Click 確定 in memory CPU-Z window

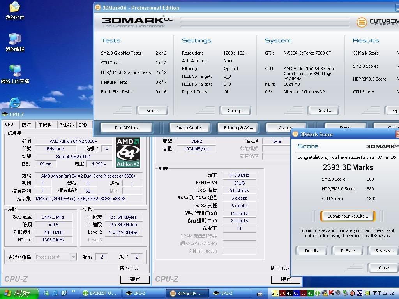pyautogui.click(x=286, y=280)
